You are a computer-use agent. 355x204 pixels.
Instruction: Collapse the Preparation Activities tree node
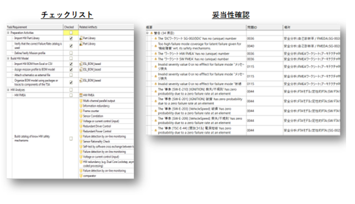8,33
